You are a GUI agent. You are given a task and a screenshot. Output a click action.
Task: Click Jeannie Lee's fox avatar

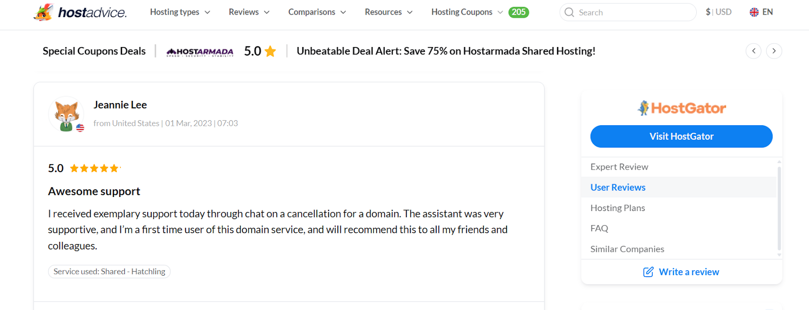(x=66, y=114)
